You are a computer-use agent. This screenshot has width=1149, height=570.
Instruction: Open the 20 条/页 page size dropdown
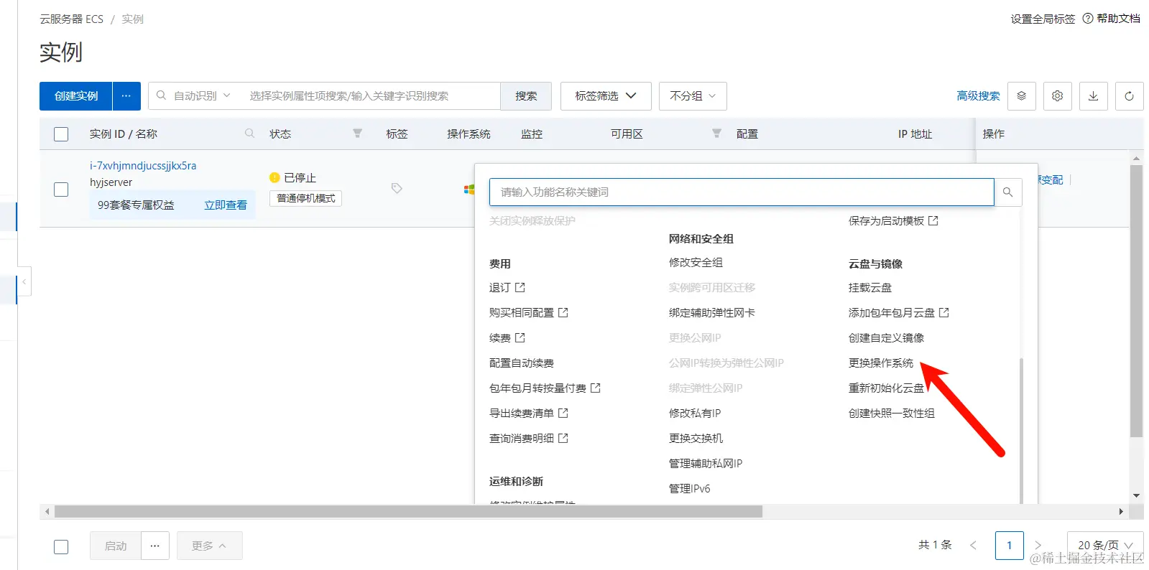(1105, 546)
